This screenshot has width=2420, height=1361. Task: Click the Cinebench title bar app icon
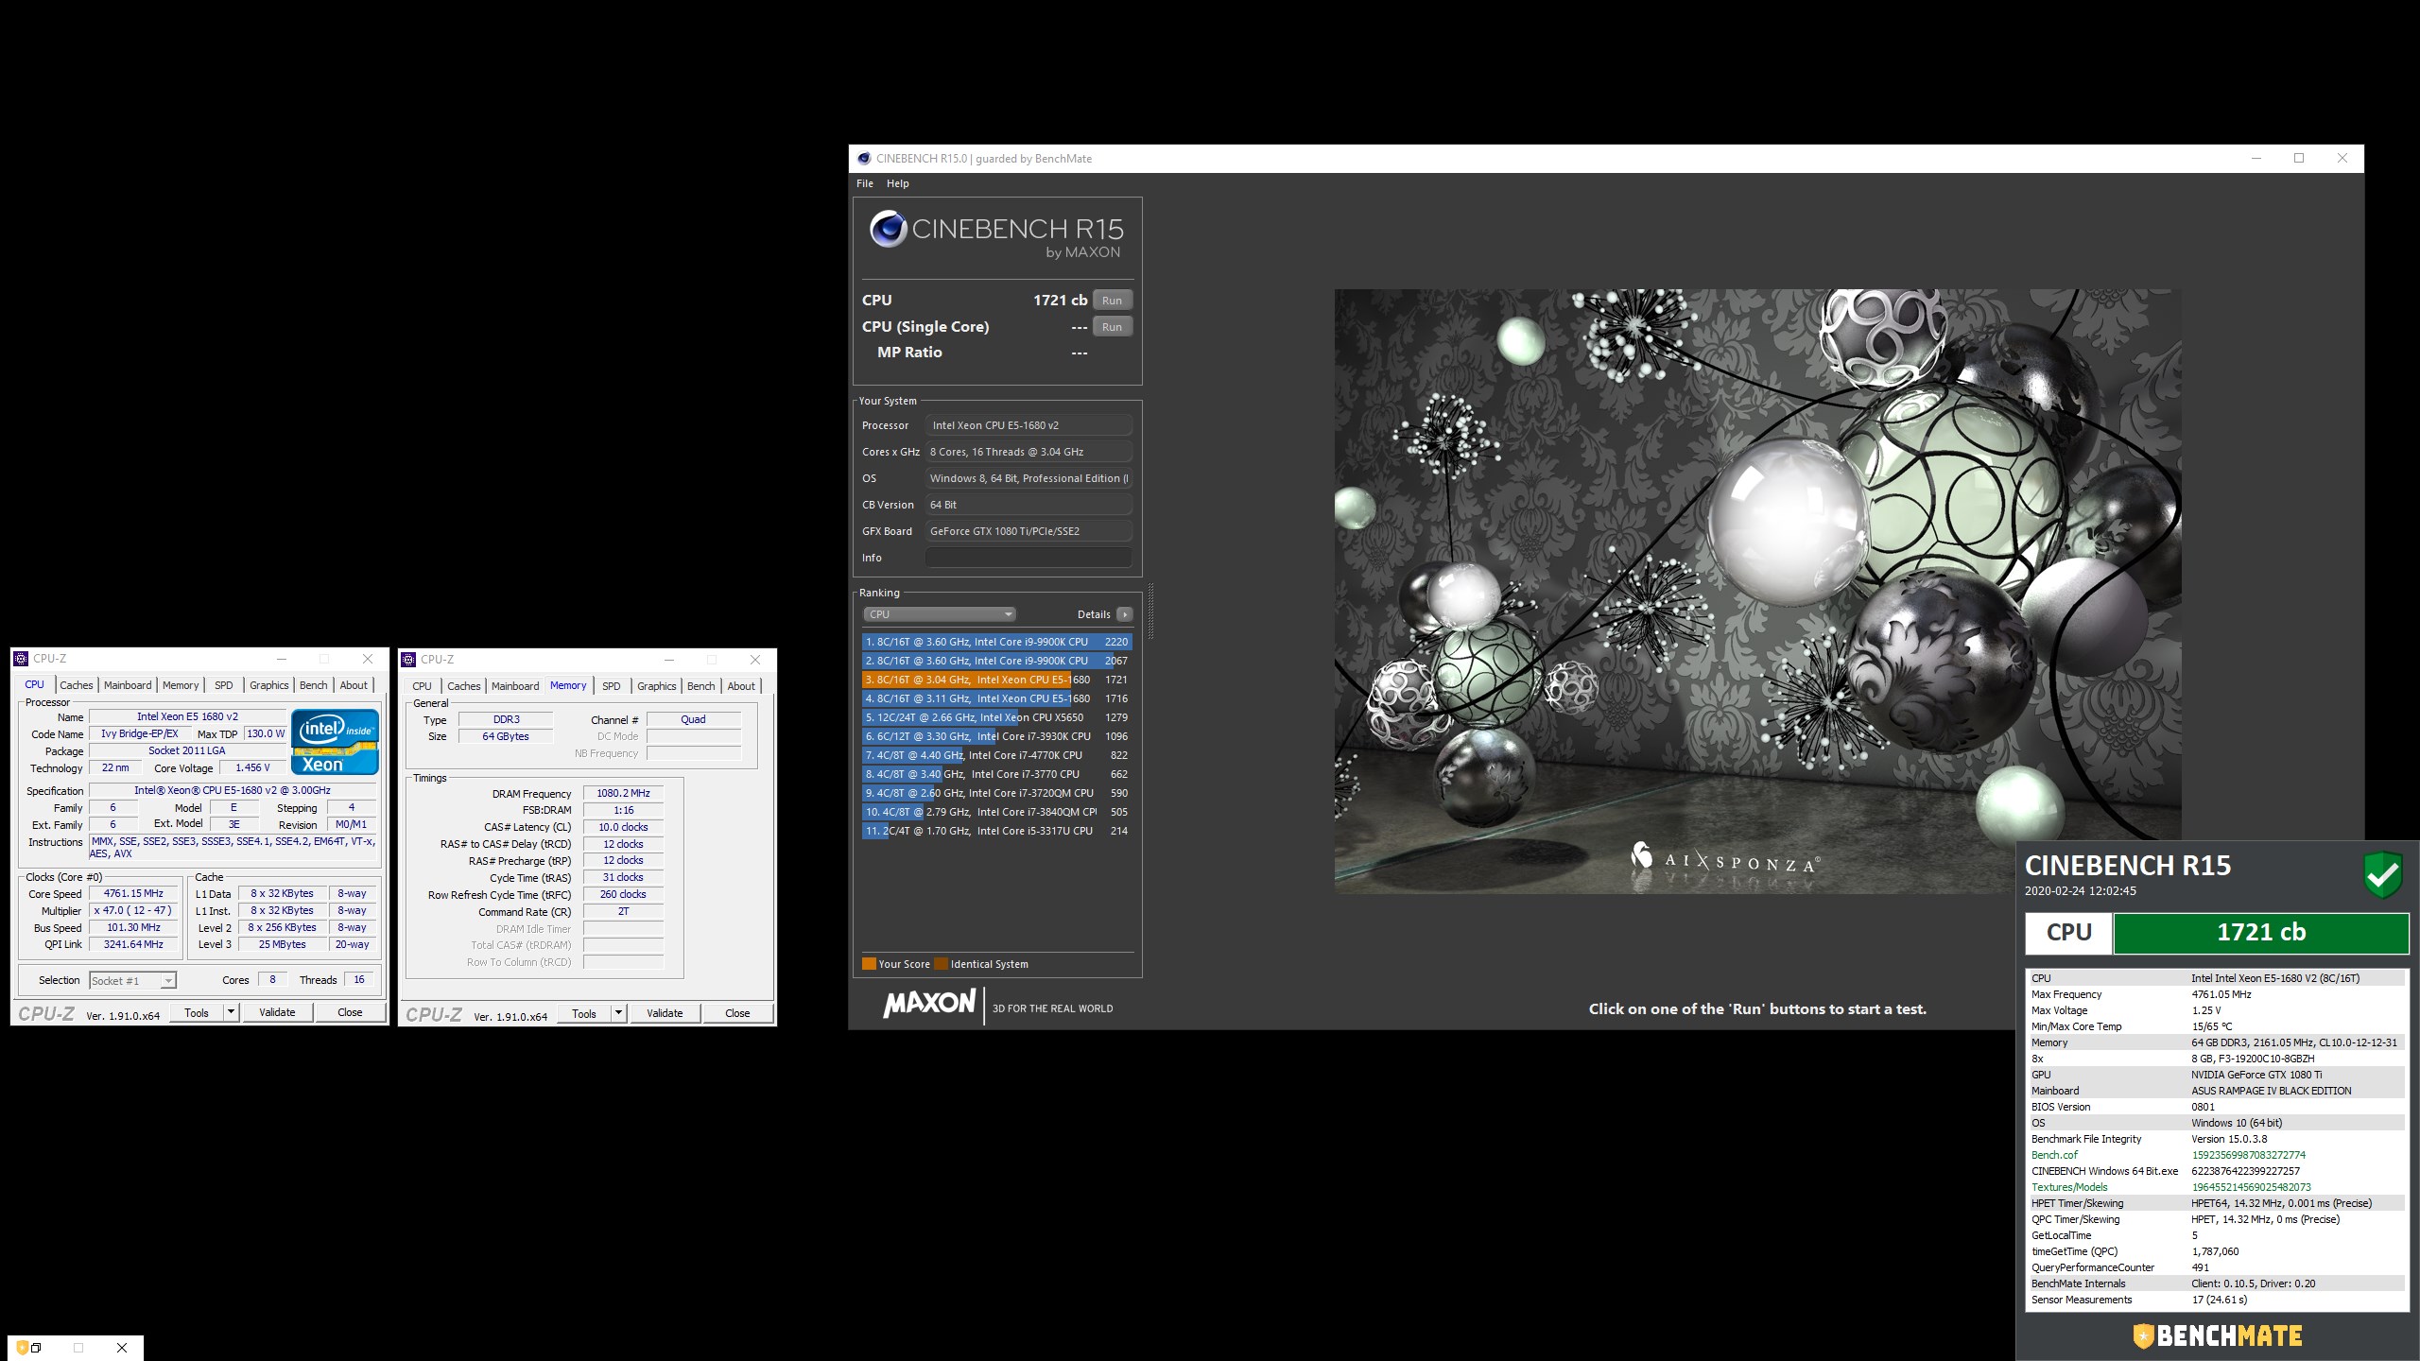(864, 159)
